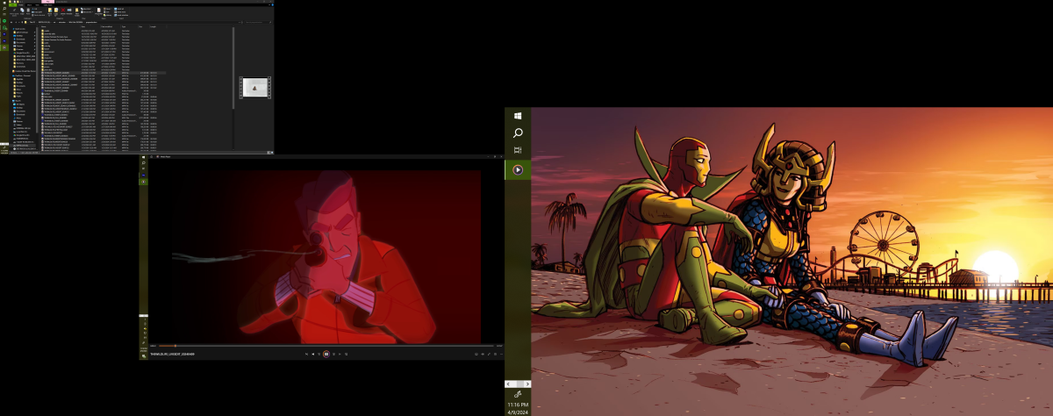Open the pen workspace icon above the clock

(518, 395)
